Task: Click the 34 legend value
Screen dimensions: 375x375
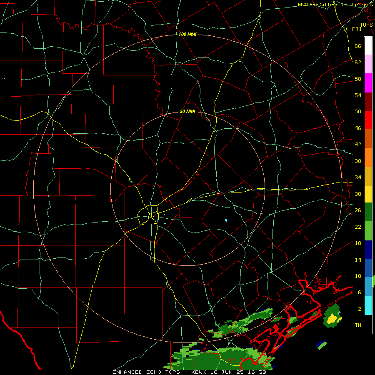Action: (358, 177)
